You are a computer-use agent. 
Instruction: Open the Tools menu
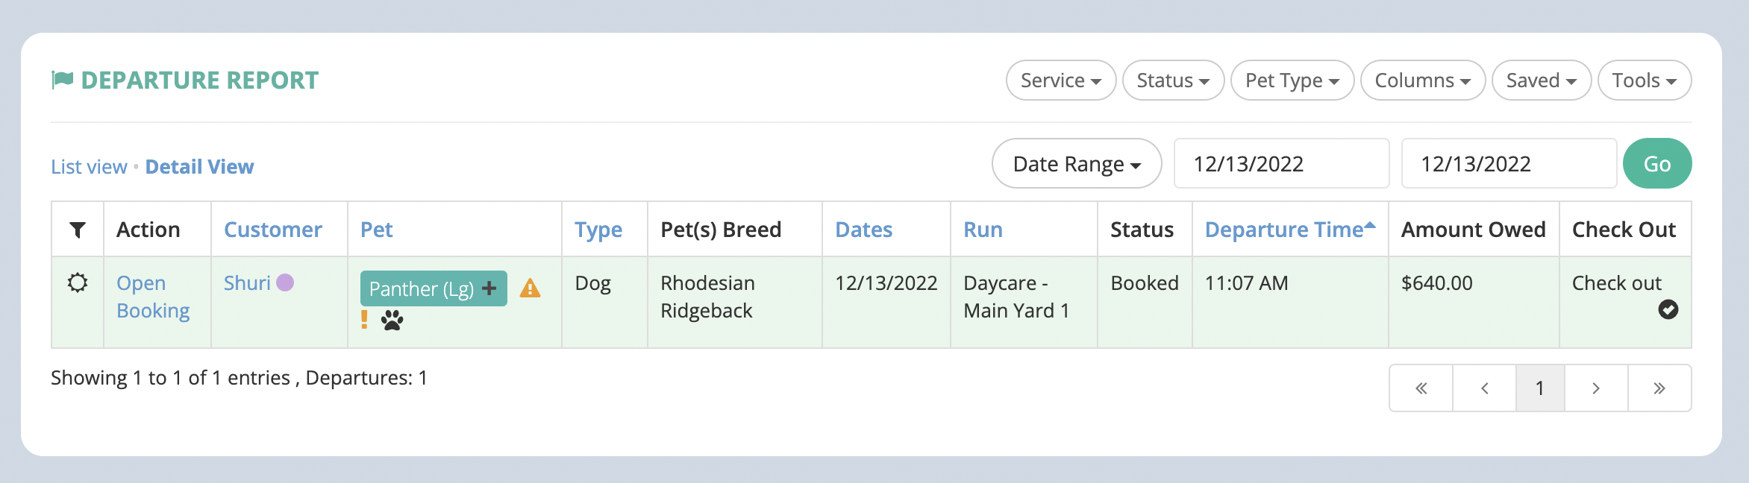[x=1645, y=80]
